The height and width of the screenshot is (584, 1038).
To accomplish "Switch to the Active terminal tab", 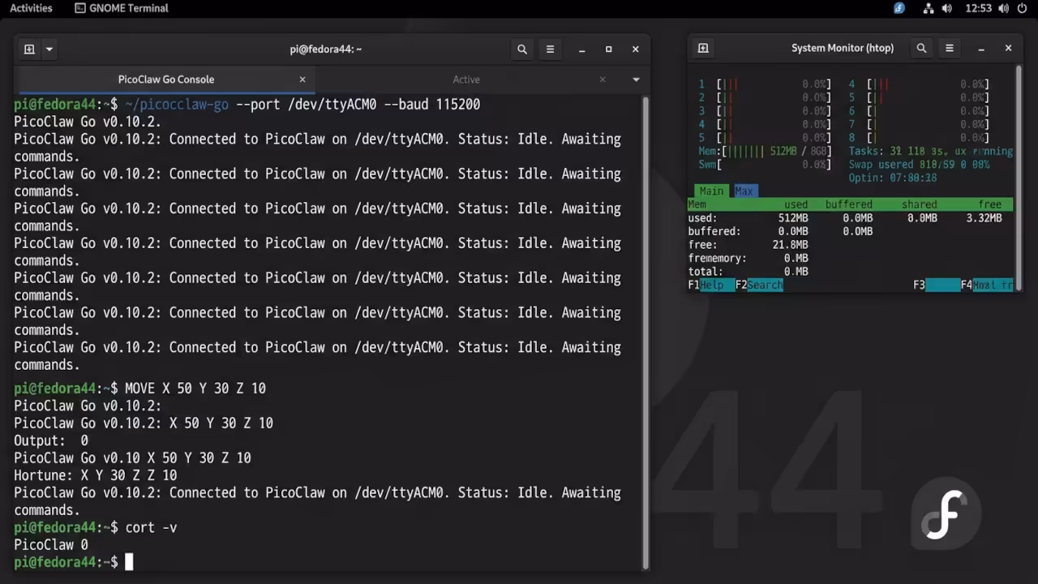I will [x=466, y=79].
